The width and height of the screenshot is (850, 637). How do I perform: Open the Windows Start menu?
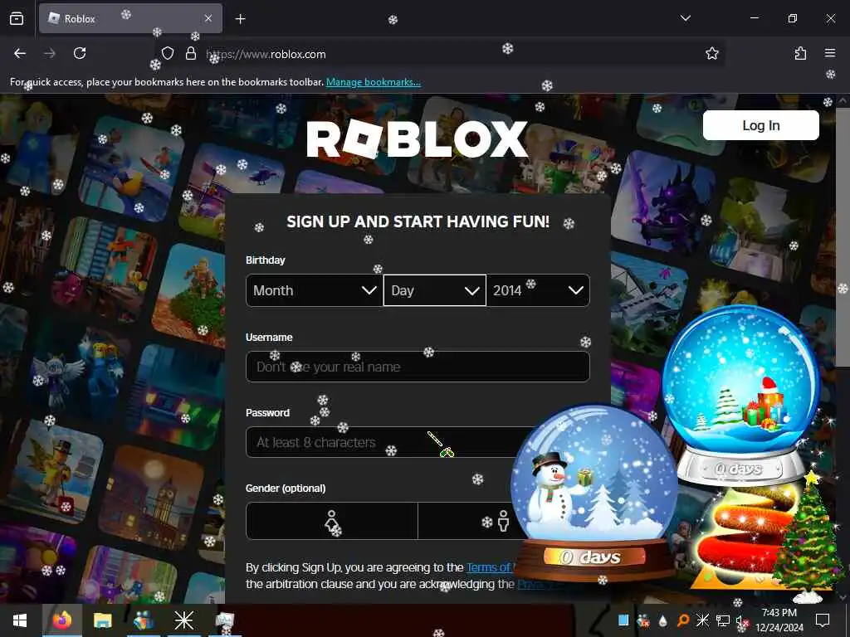[21, 620]
